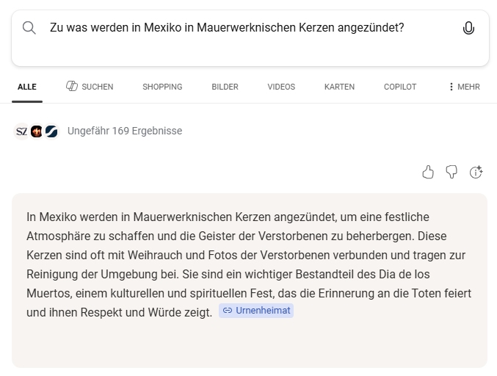Open the SHOPPING tab

[x=162, y=87]
